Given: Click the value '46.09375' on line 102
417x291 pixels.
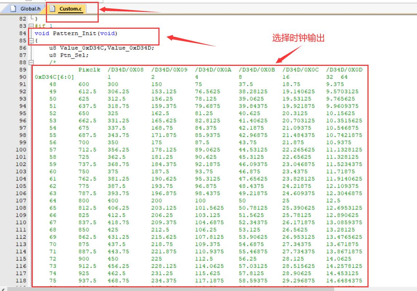Looking at the screenshot, I should tap(253, 164).
